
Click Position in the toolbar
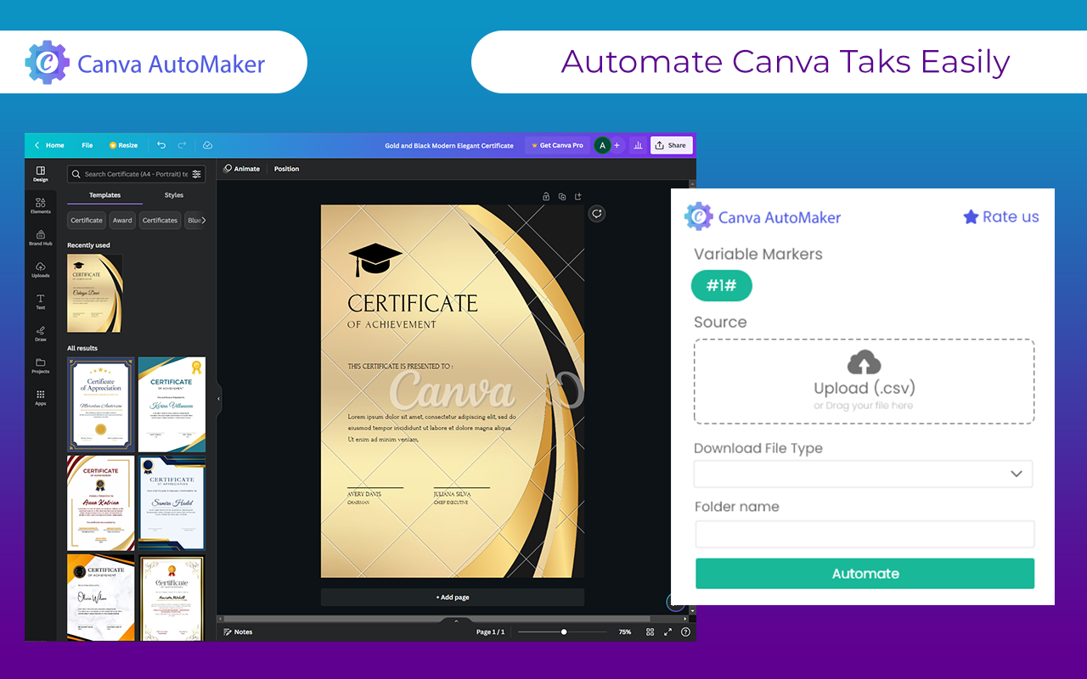286,169
